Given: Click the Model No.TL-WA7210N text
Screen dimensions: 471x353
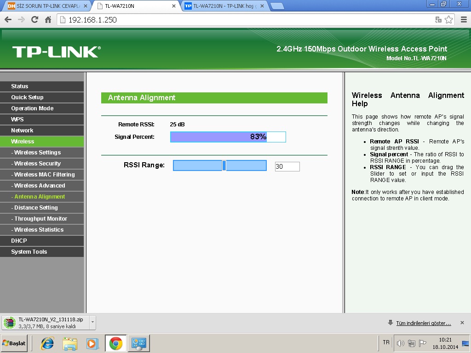Looking at the screenshot, I should coord(416,58).
